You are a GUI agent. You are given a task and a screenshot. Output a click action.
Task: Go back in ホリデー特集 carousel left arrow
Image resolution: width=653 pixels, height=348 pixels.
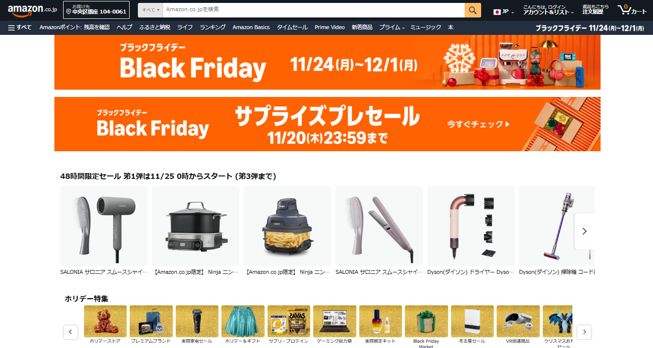pyautogui.click(x=70, y=332)
